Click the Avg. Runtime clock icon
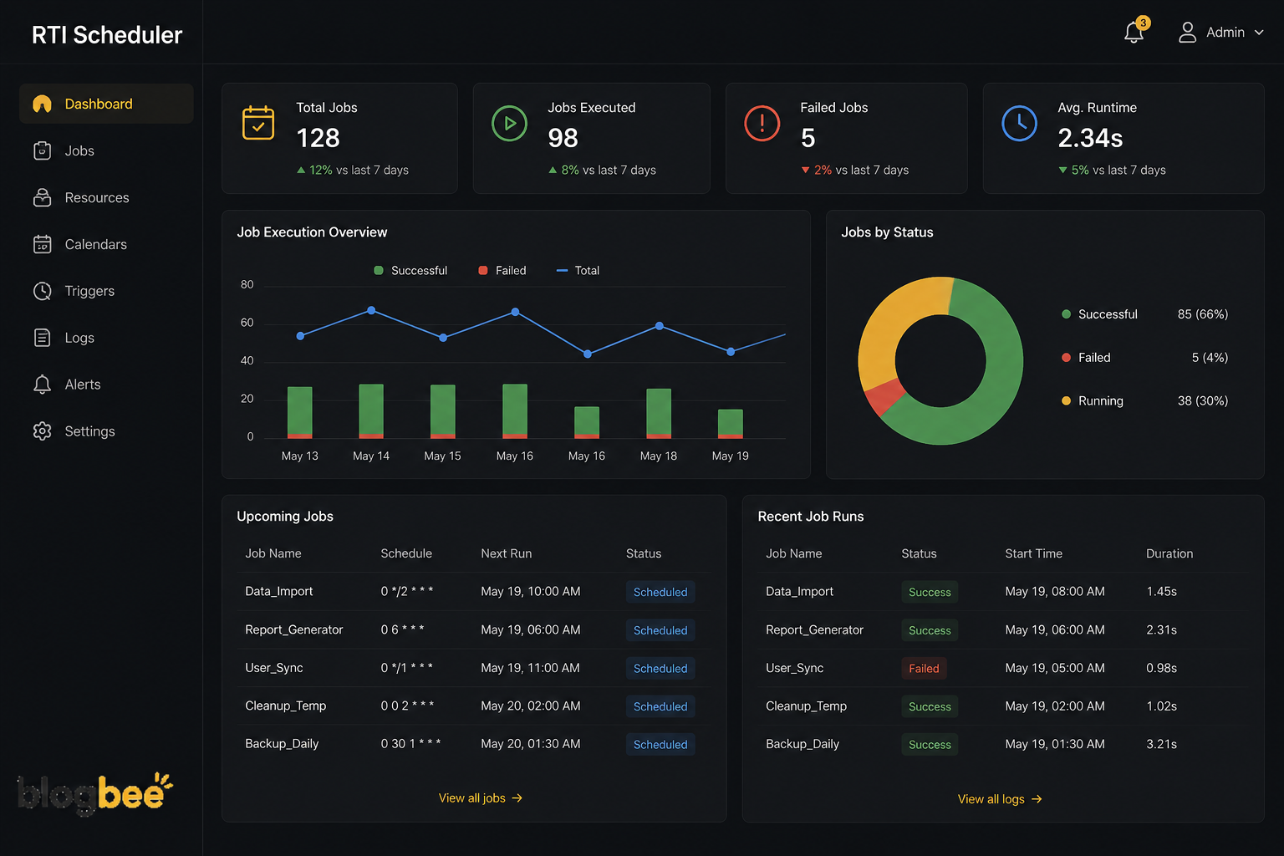Screen dimensions: 1284x856 [1019, 124]
